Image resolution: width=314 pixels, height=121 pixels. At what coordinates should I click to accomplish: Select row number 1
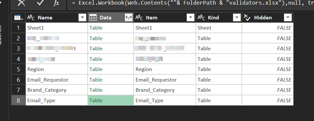click(x=19, y=28)
